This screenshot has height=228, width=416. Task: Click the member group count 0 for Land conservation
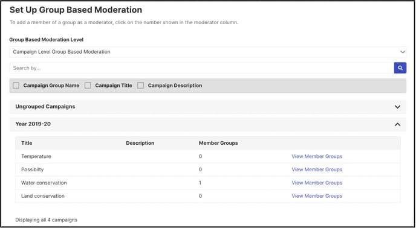pyautogui.click(x=200, y=196)
